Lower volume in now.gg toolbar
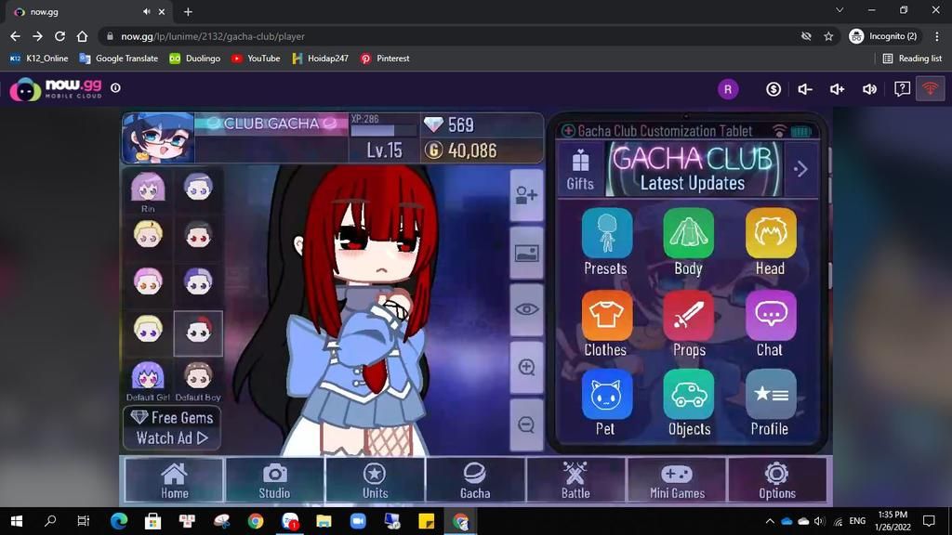The width and height of the screenshot is (952, 535). coord(805,89)
